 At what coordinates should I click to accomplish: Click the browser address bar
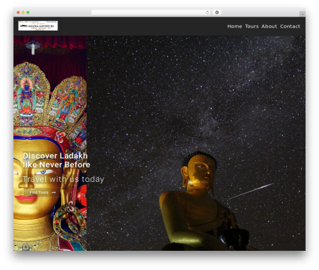coord(151,12)
